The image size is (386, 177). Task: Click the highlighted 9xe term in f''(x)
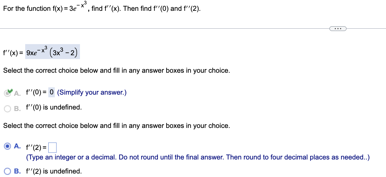32,53
